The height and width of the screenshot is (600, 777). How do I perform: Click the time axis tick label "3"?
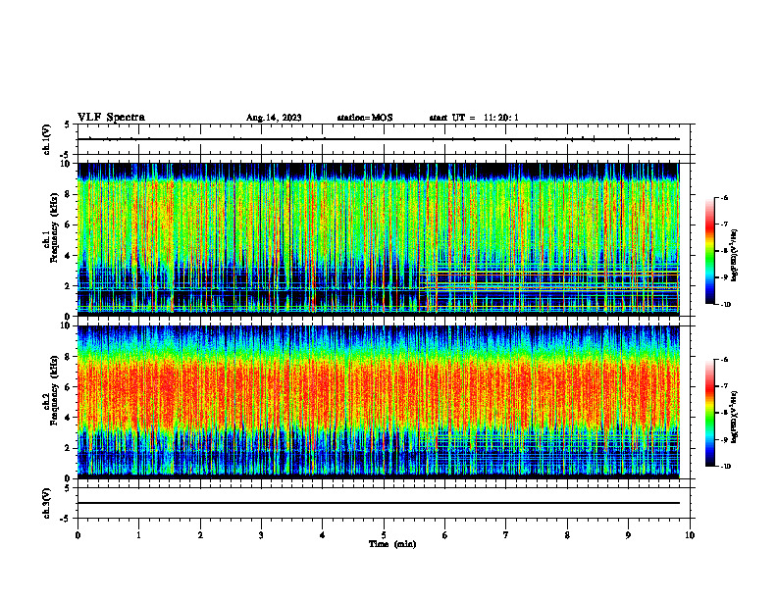[x=261, y=535]
